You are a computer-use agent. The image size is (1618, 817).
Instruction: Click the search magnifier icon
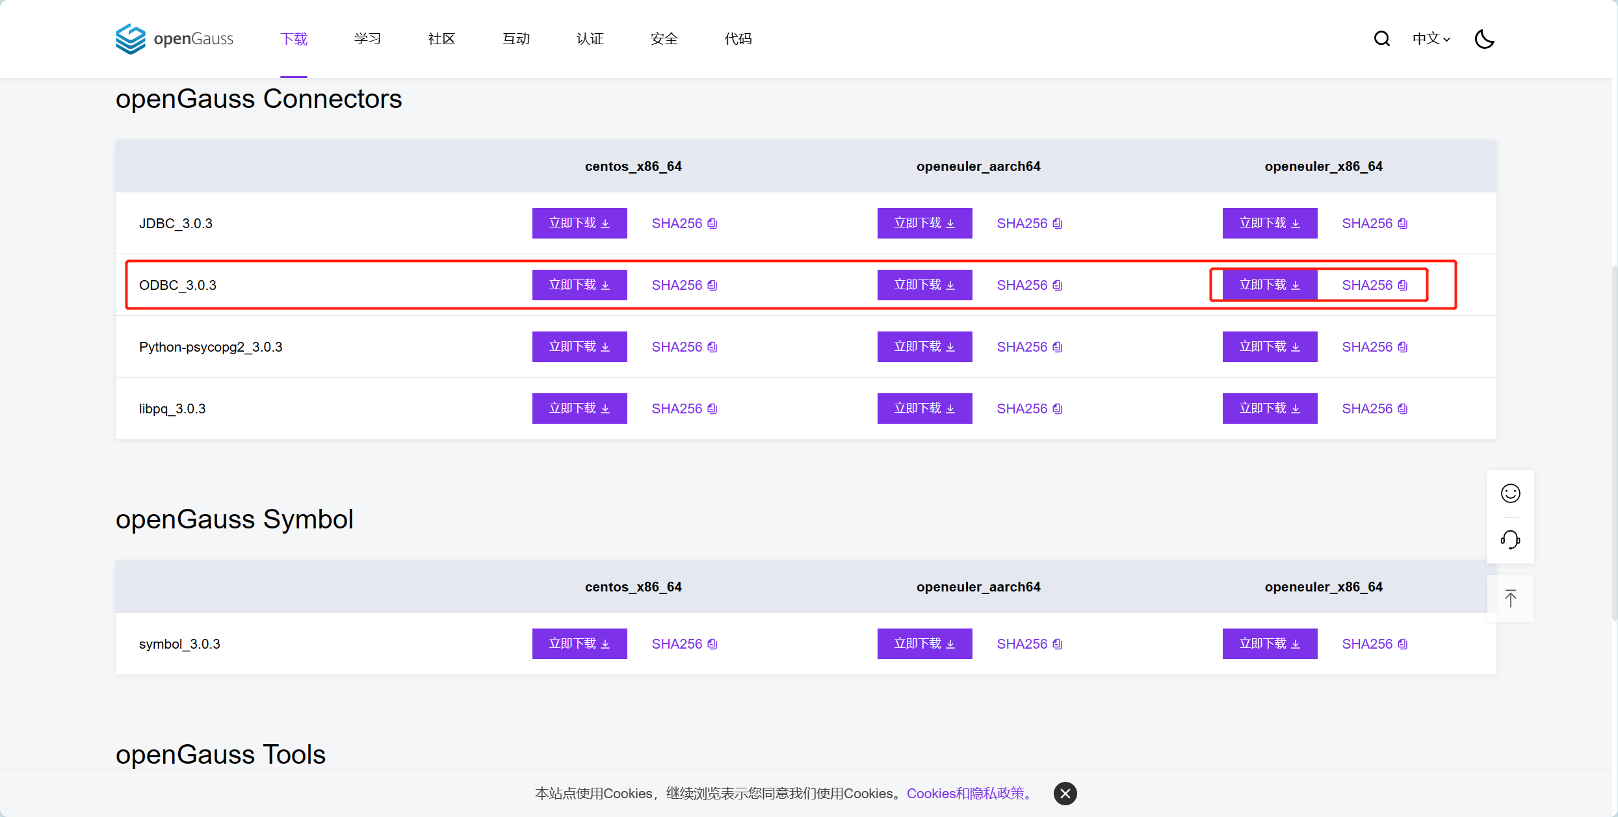(x=1381, y=39)
